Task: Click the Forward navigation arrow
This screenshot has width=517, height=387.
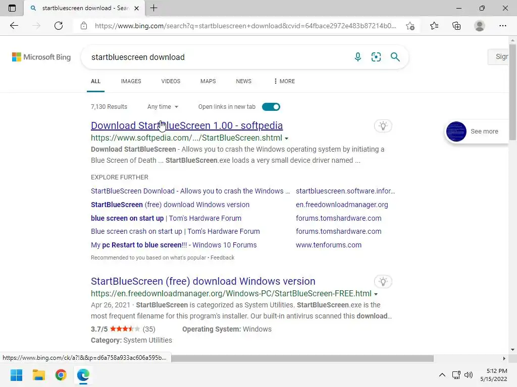Action: (x=36, y=26)
